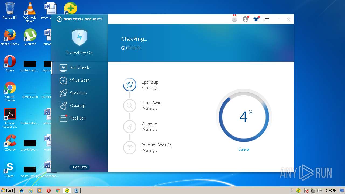Open the media player taskbar icon
Screen dimensions: 345x194
pos(40,190)
